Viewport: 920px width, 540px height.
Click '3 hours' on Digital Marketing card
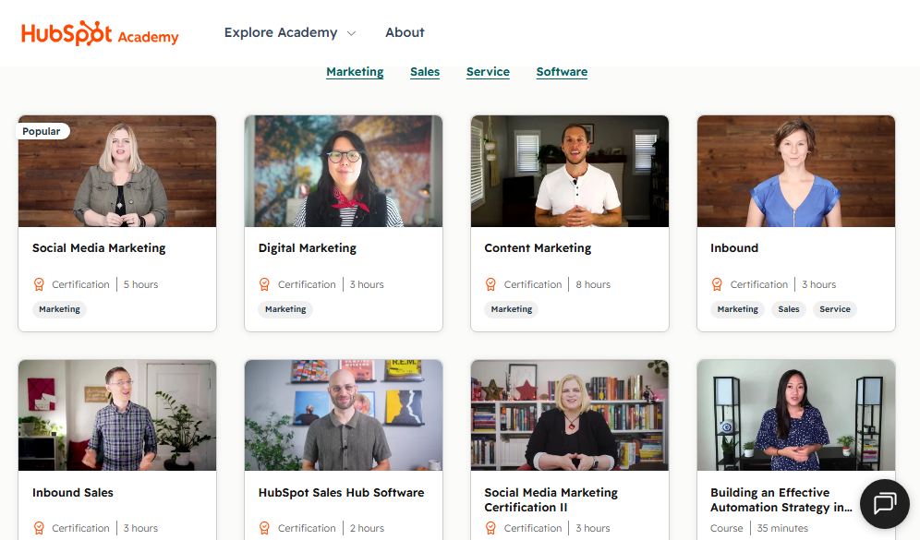click(367, 284)
